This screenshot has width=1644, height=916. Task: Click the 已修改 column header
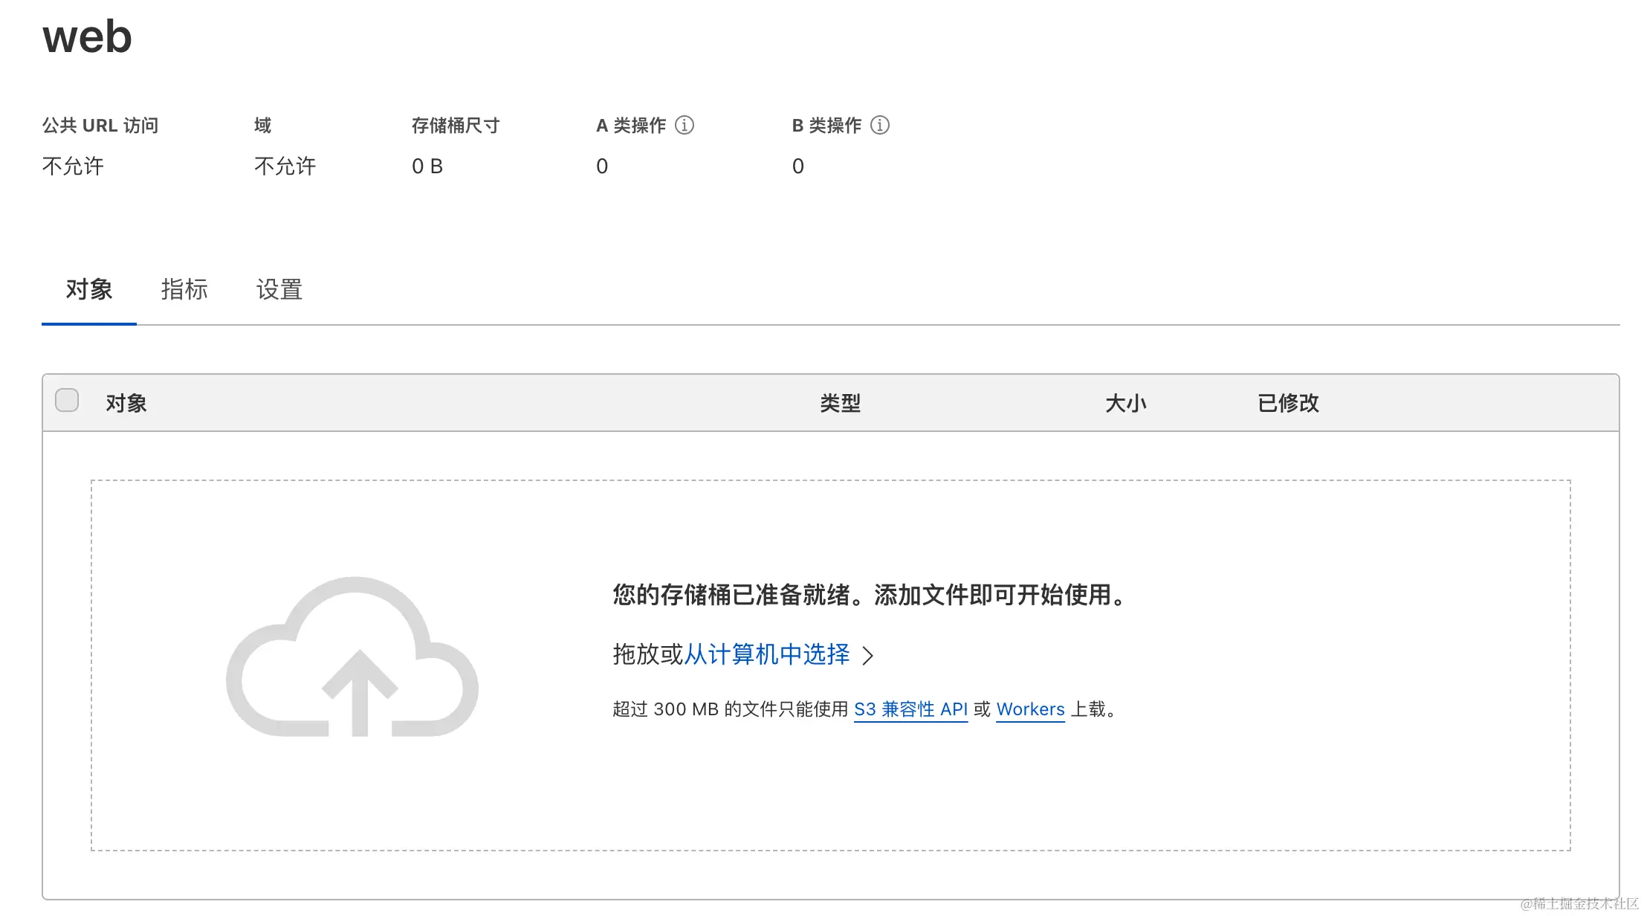[x=1288, y=403]
